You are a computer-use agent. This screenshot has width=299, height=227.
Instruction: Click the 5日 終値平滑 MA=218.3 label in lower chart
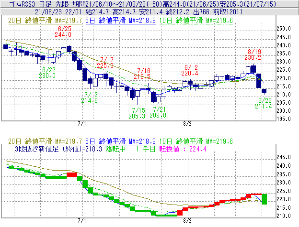click(x=121, y=141)
